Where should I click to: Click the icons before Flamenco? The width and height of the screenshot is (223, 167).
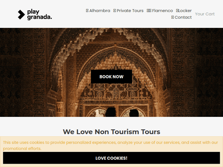pos(149,11)
